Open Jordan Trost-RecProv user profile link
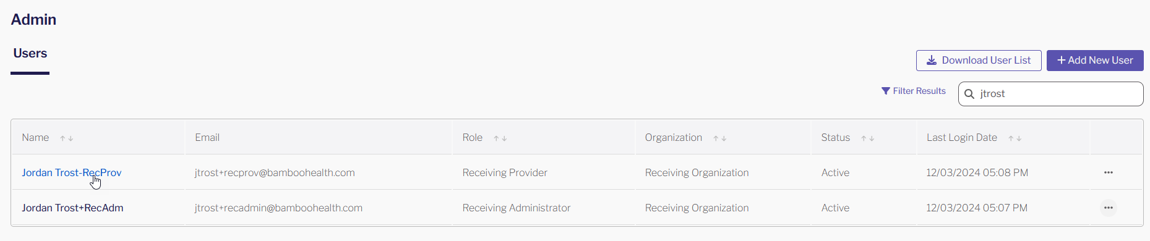Image resolution: width=1150 pixels, height=241 pixels. [x=72, y=172]
